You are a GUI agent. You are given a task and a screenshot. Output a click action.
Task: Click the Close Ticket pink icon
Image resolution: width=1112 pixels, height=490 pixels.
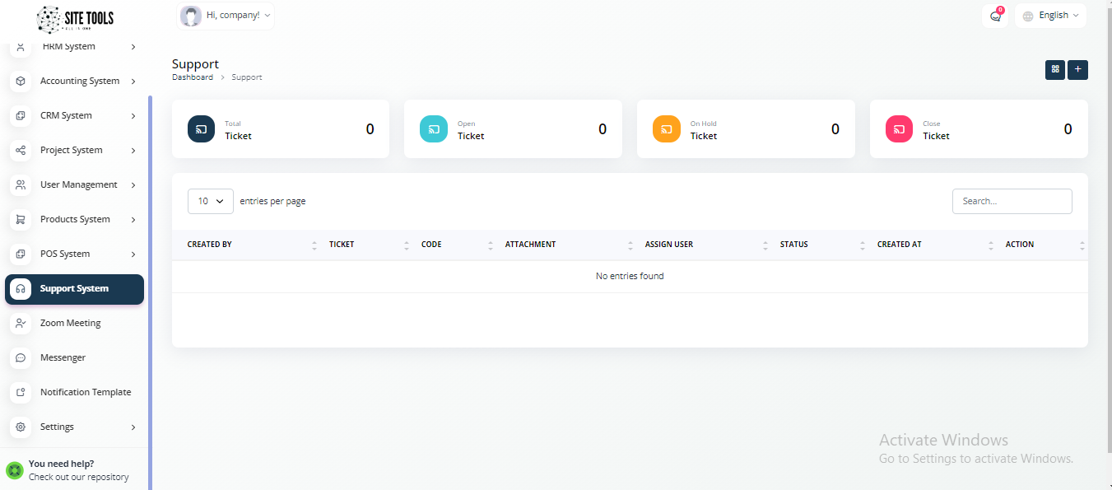point(899,129)
